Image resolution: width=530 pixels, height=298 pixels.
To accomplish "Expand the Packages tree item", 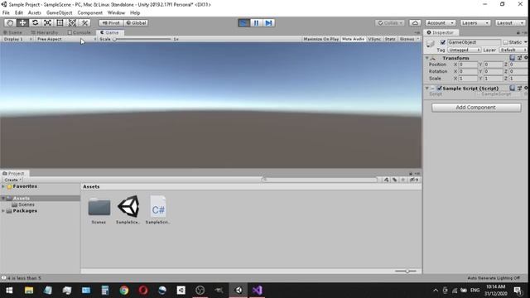I will click(3, 211).
